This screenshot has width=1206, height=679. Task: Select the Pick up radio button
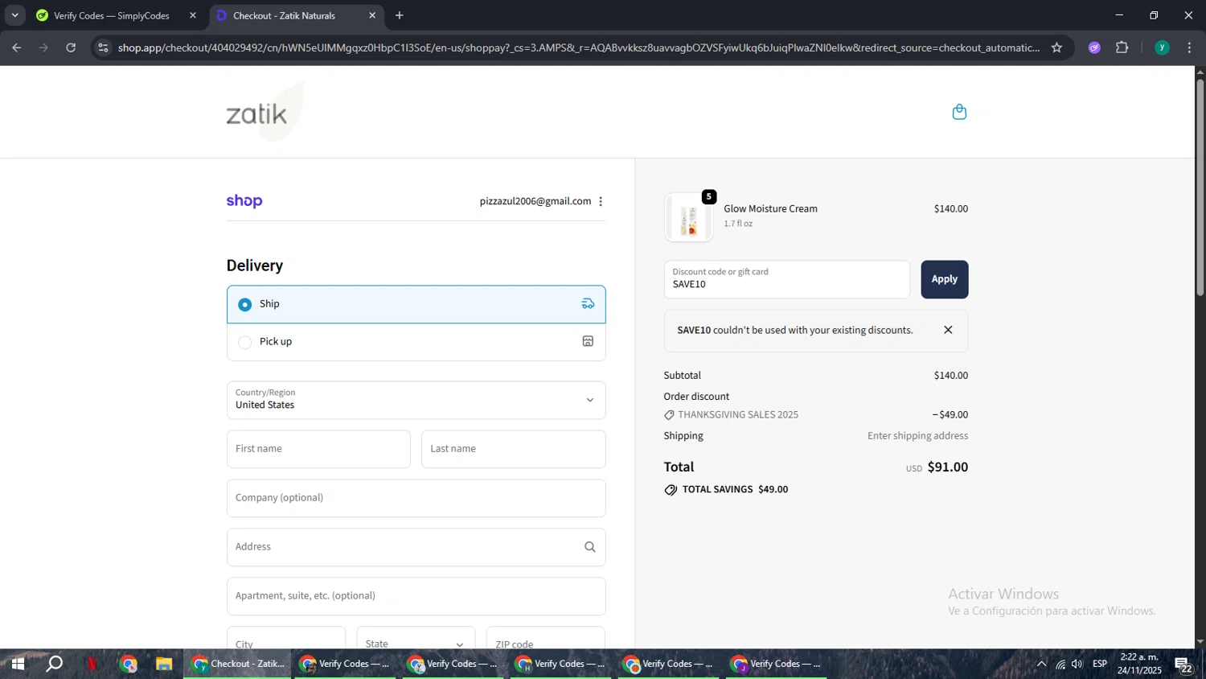(x=245, y=342)
